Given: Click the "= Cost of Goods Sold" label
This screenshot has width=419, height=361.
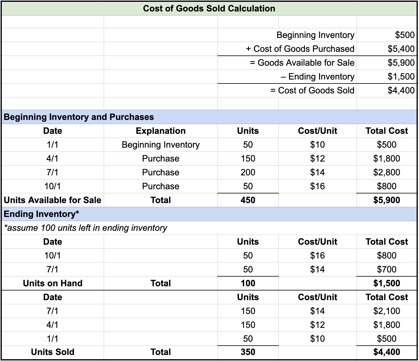Looking at the screenshot, I should point(312,90).
